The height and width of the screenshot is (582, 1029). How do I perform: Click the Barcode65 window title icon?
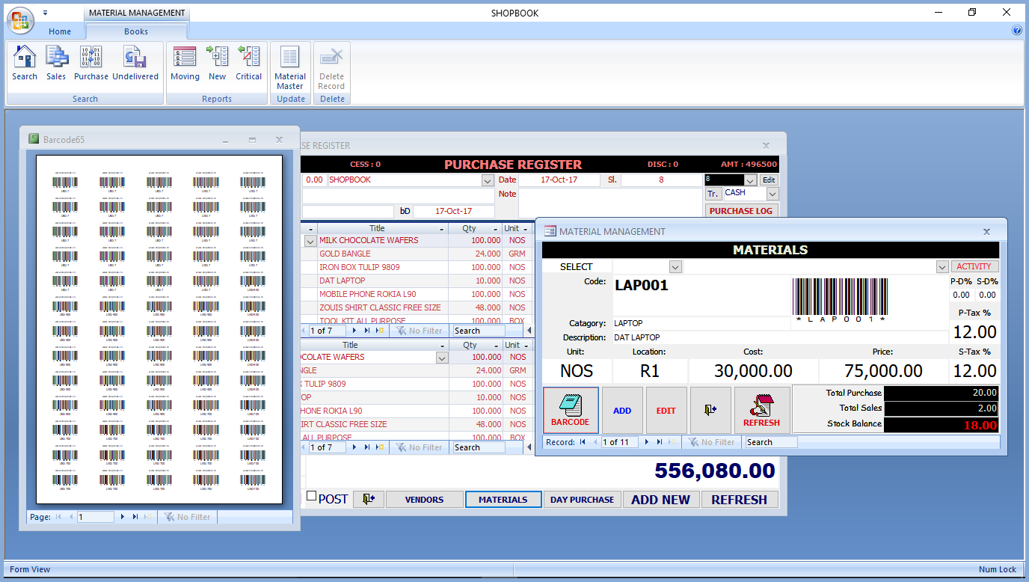[x=34, y=139]
